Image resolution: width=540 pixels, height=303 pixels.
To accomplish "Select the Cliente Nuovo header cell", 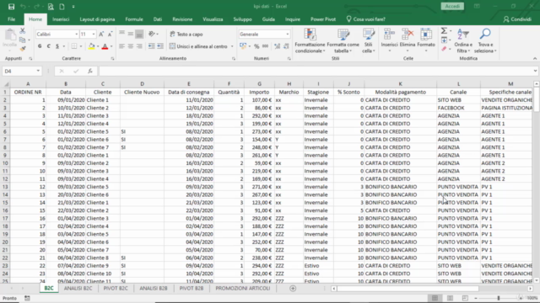I will (x=142, y=92).
